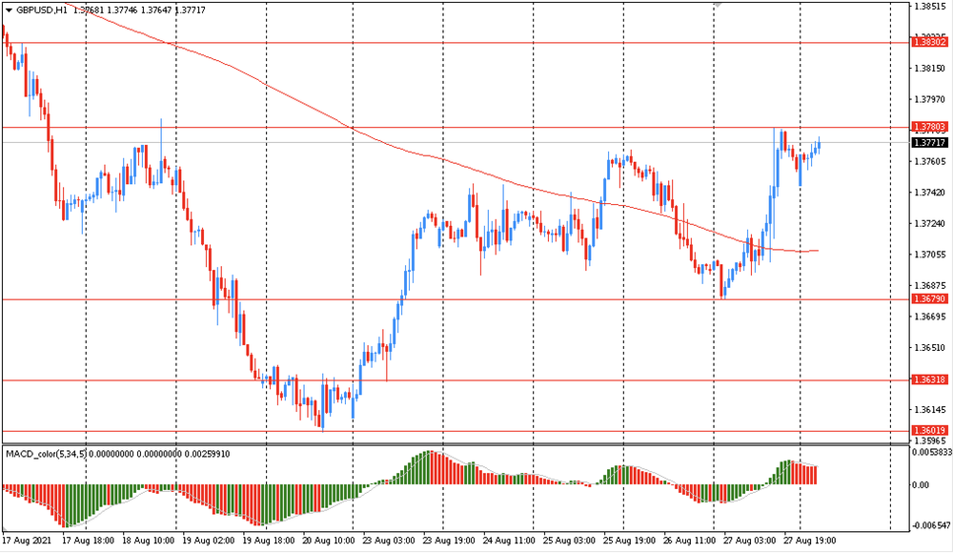Viewport: 953px width, 553px height.
Task: Click the 27 Aug 03:00 time label
Action: (x=750, y=541)
